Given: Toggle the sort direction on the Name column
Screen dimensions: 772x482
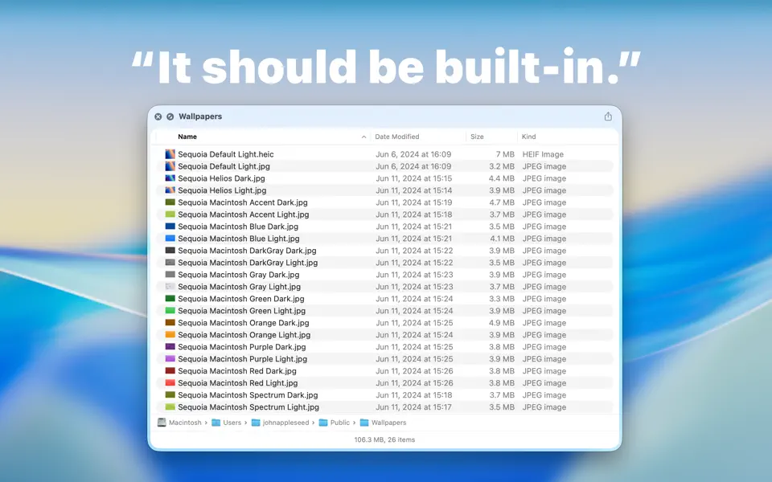Looking at the screenshot, I should tap(187, 137).
